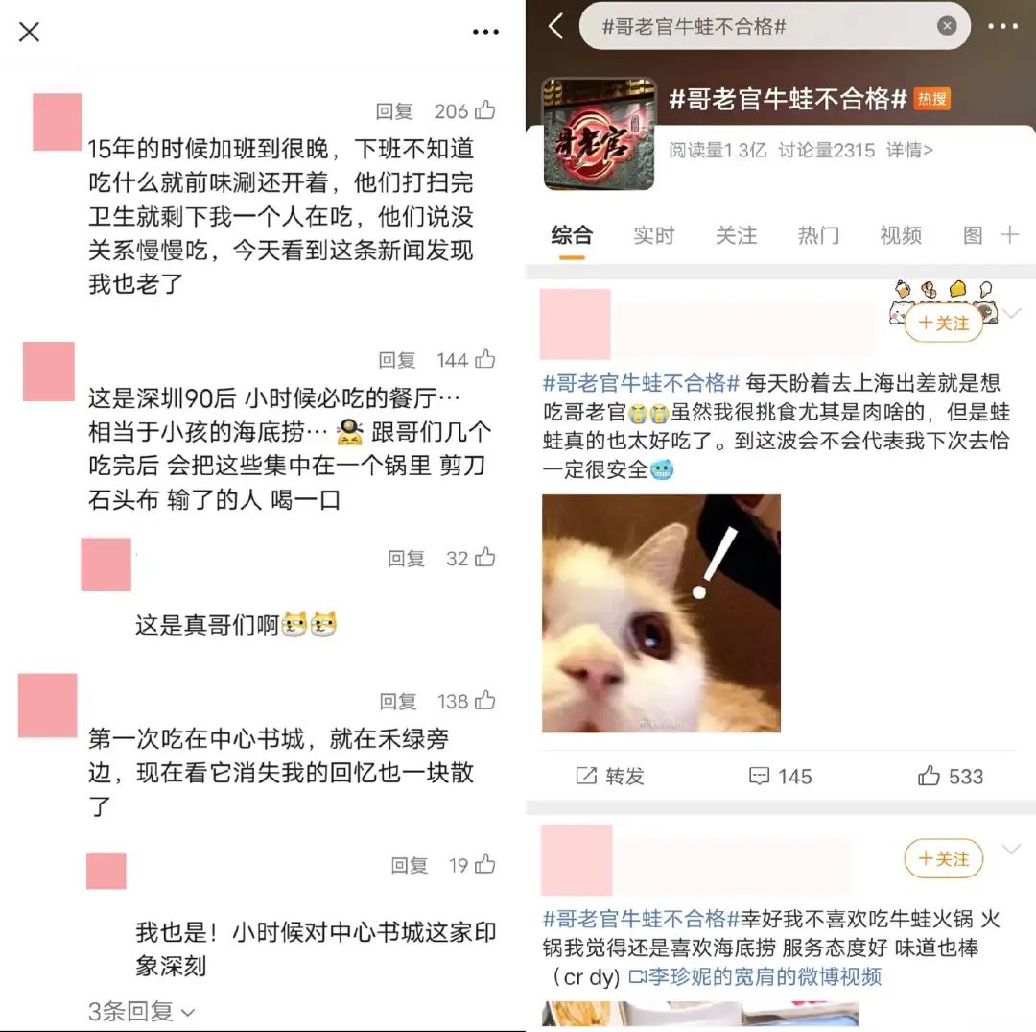This screenshot has width=1036, height=1032.
Task: Open the three-dot menu beside search bar
Action: tap(1003, 27)
